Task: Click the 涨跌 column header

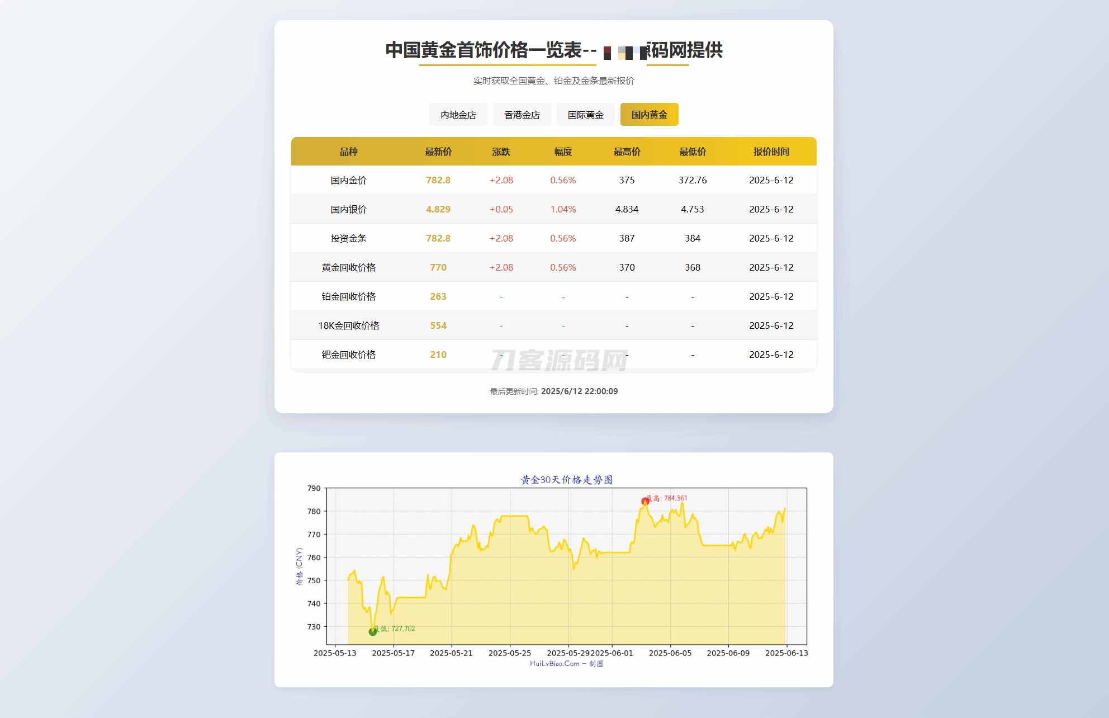Action: pos(501,152)
